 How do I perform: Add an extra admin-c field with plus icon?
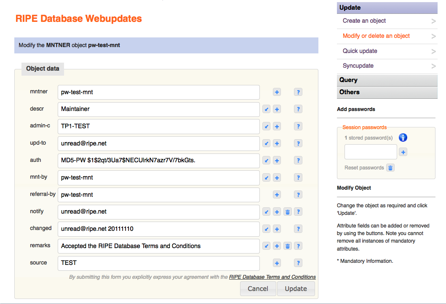(x=277, y=126)
